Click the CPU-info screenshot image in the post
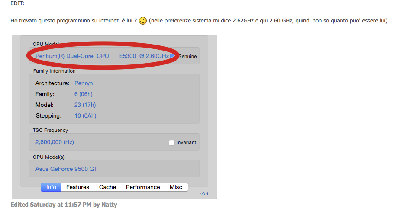This screenshot has width=413, height=221. point(114,117)
